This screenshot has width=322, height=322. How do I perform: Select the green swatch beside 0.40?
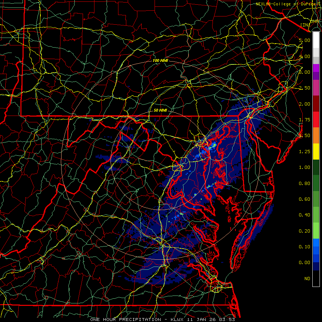pos(316,215)
